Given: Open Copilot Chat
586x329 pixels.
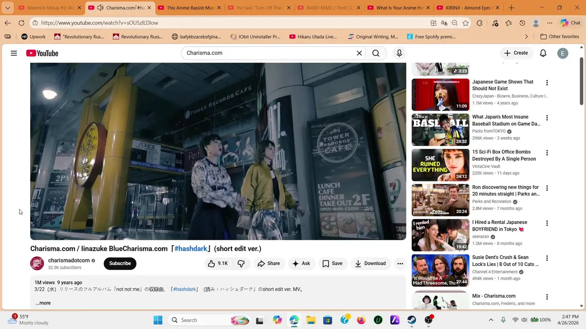Looking at the screenshot, I should pyautogui.click(x=570, y=23).
